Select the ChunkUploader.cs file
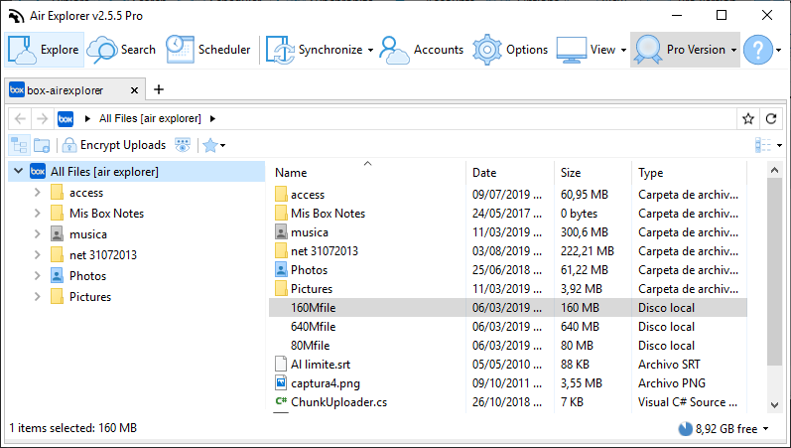 (x=508, y=402)
